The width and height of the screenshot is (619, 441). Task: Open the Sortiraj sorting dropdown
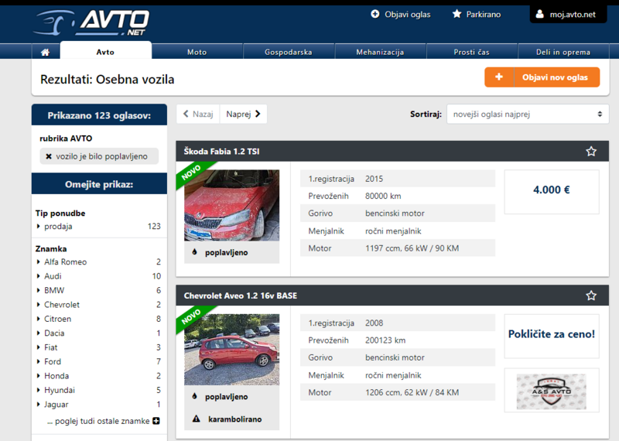pos(528,114)
